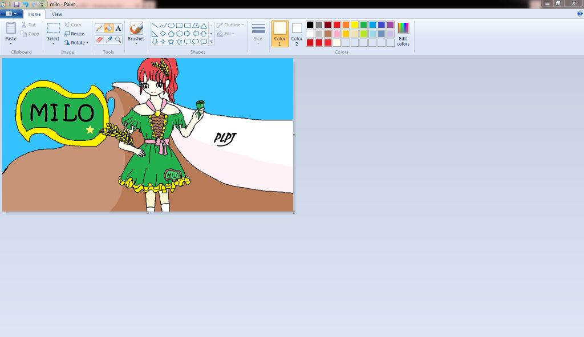584x337 pixels.
Task: Select the Pencil tool
Action: (x=99, y=29)
